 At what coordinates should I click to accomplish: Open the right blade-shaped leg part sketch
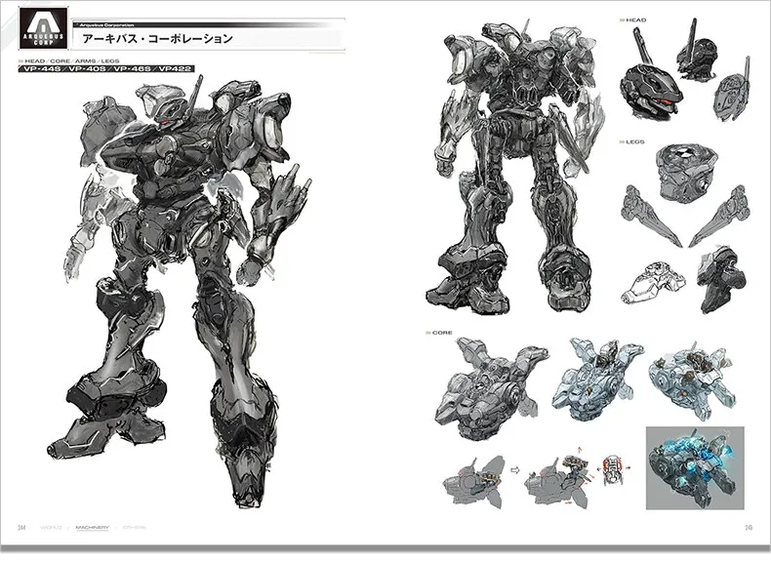[x=719, y=216]
